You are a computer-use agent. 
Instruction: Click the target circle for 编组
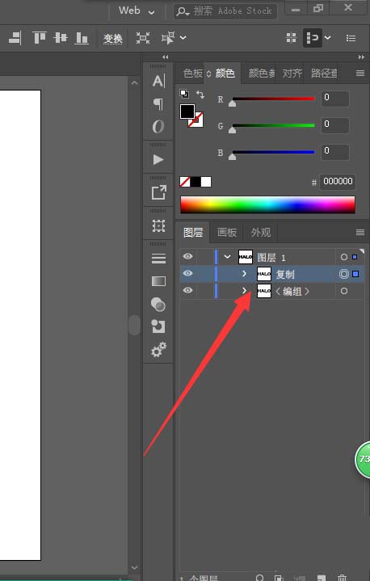click(343, 291)
